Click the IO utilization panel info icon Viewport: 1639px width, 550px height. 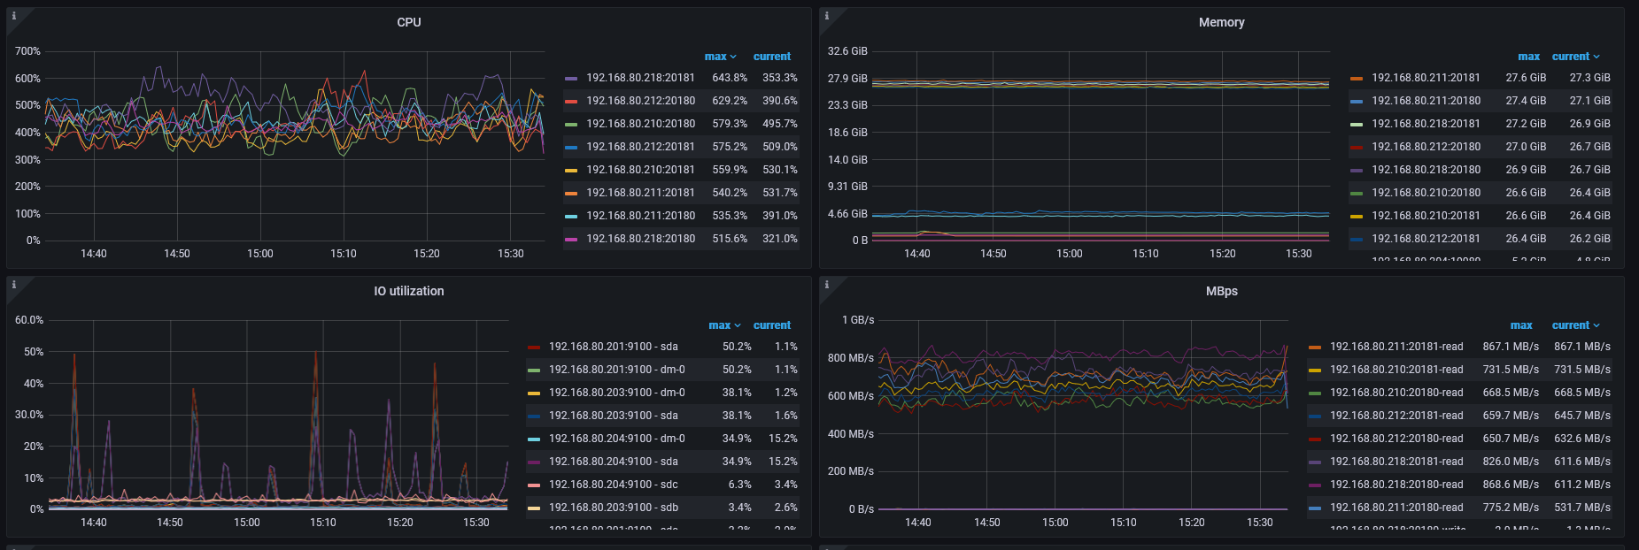(13, 285)
